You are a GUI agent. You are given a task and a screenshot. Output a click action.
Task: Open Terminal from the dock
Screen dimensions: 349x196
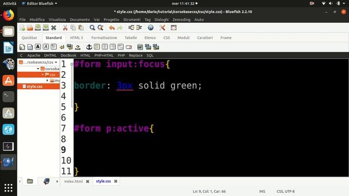pyautogui.click(x=9, y=97)
